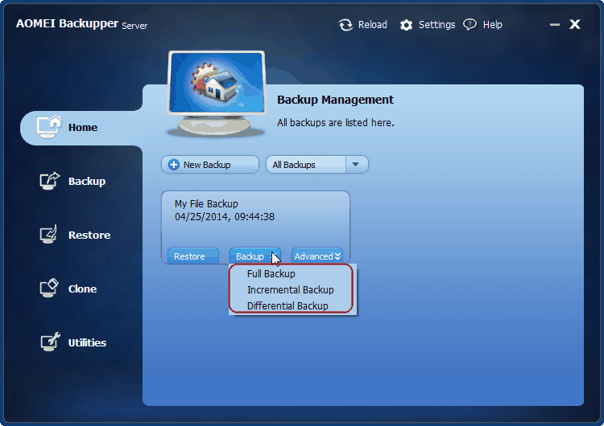Click the Restore sidebar icon
The width and height of the screenshot is (604, 426).
(48, 234)
